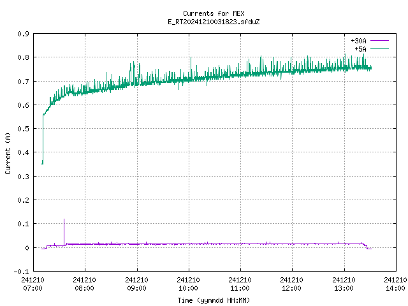The image size is (408, 306).
Task: Click y-axis tick value 0.2
Action: (x=23, y=200)
